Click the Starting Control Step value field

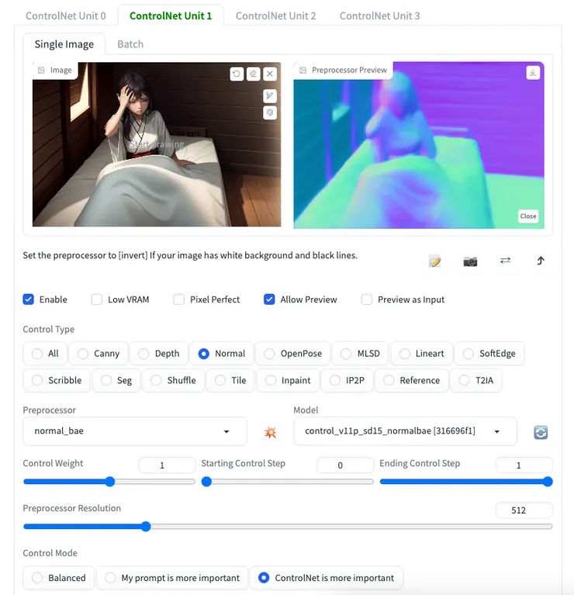345,465
